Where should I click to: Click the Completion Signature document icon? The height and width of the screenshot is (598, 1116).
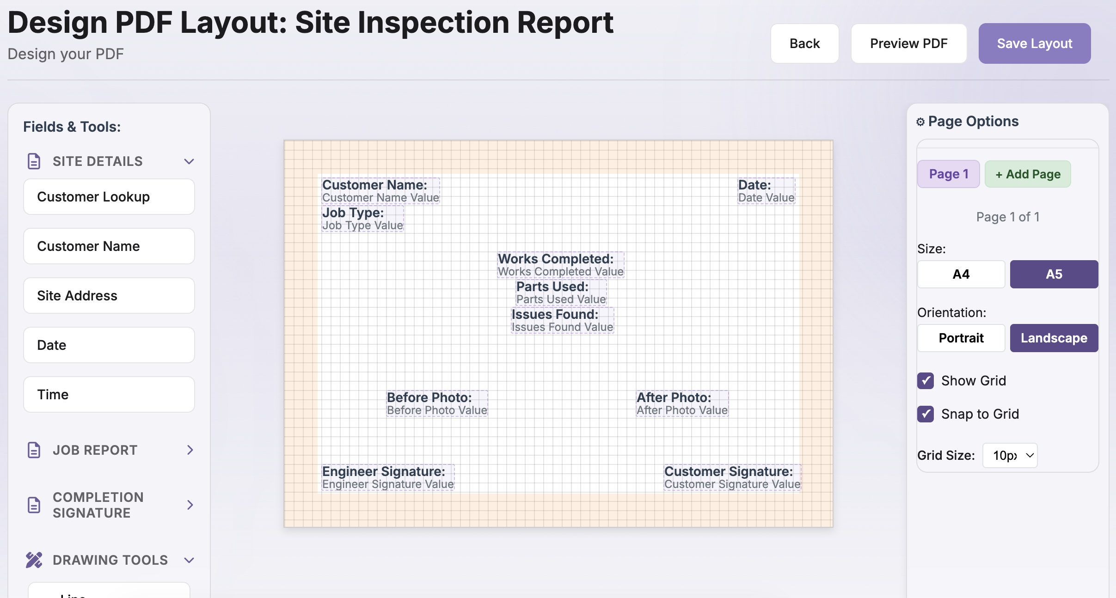point(34,505)
